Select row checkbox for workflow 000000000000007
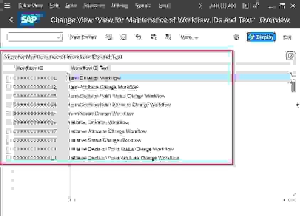Image resolution: width=300 pixels, height=216 pixels. (8, 131)
